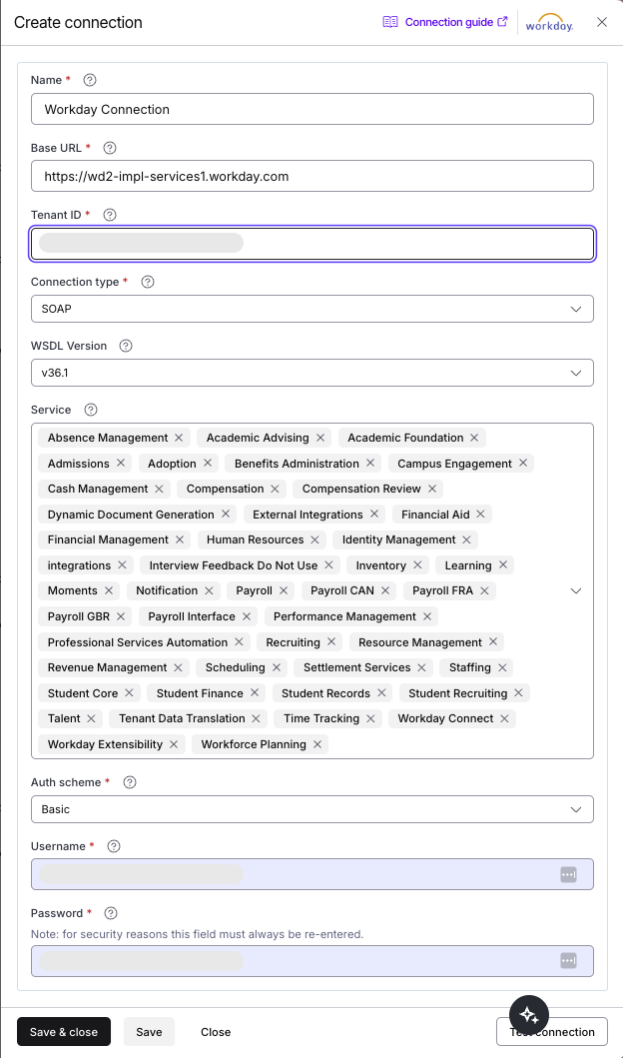Remove the Cash Management service tag
Screen dimensions: 623x1058
tap(159, 489)
